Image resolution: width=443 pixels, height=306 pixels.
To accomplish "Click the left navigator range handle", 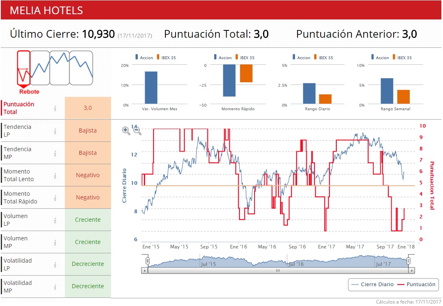I will pyautogui.click(x=148, y=261).
